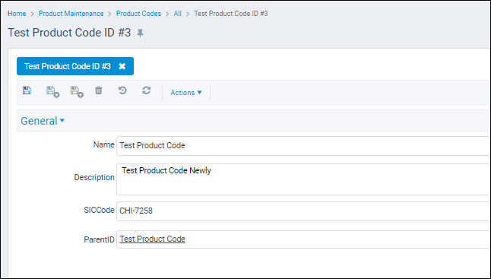Open the All breadcrumb link
Viewport: 491px width, 279px height.
tap(178, 14)
